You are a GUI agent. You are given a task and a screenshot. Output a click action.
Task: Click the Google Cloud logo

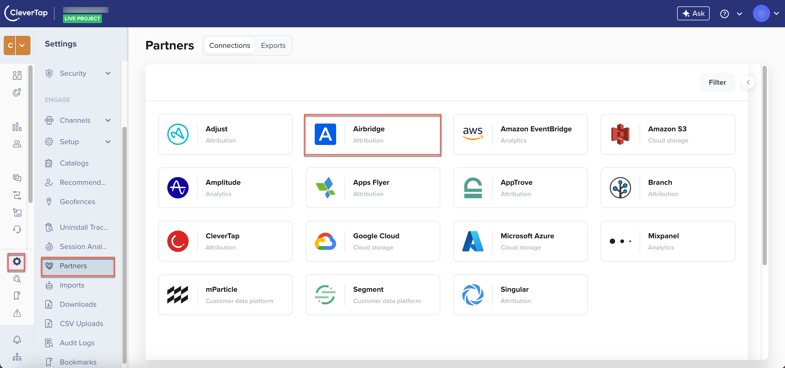tap(325, 241)
